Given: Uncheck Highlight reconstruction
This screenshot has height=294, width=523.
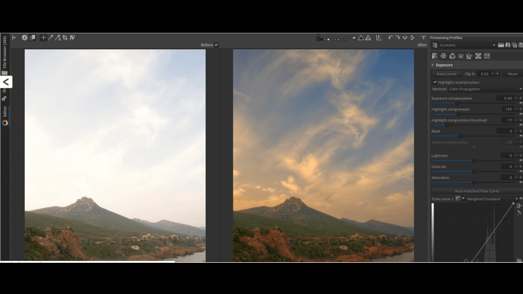Looking at the screenshot, I should click(435, 82).
